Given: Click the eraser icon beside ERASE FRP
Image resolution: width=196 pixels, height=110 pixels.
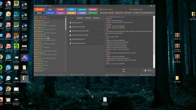Looking at the screenshot, I should point(70,23).
